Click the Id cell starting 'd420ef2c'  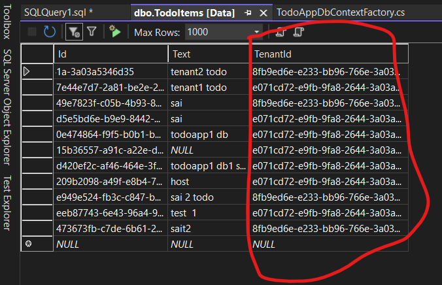pos(110,166)
